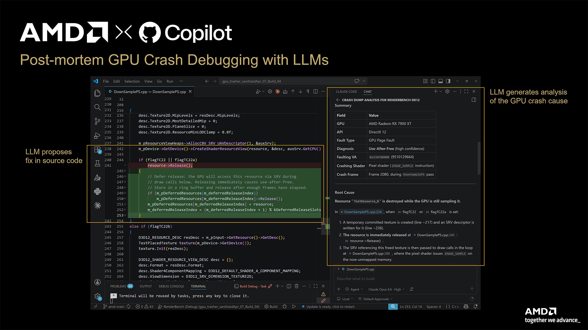Go to previous change arrow in editor toolbar
Viewport: 588px width, 330px height.
click(x=293, y=91)
